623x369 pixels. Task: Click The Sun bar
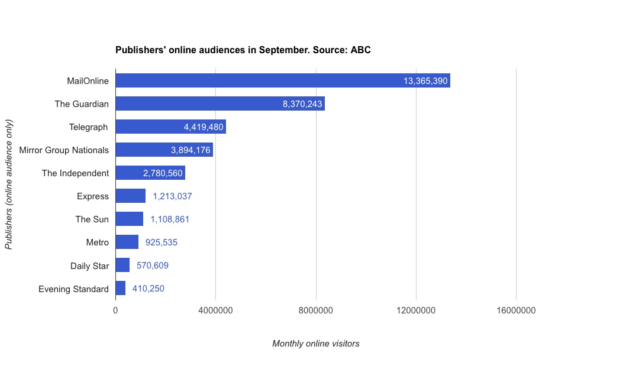coord(129,219)
